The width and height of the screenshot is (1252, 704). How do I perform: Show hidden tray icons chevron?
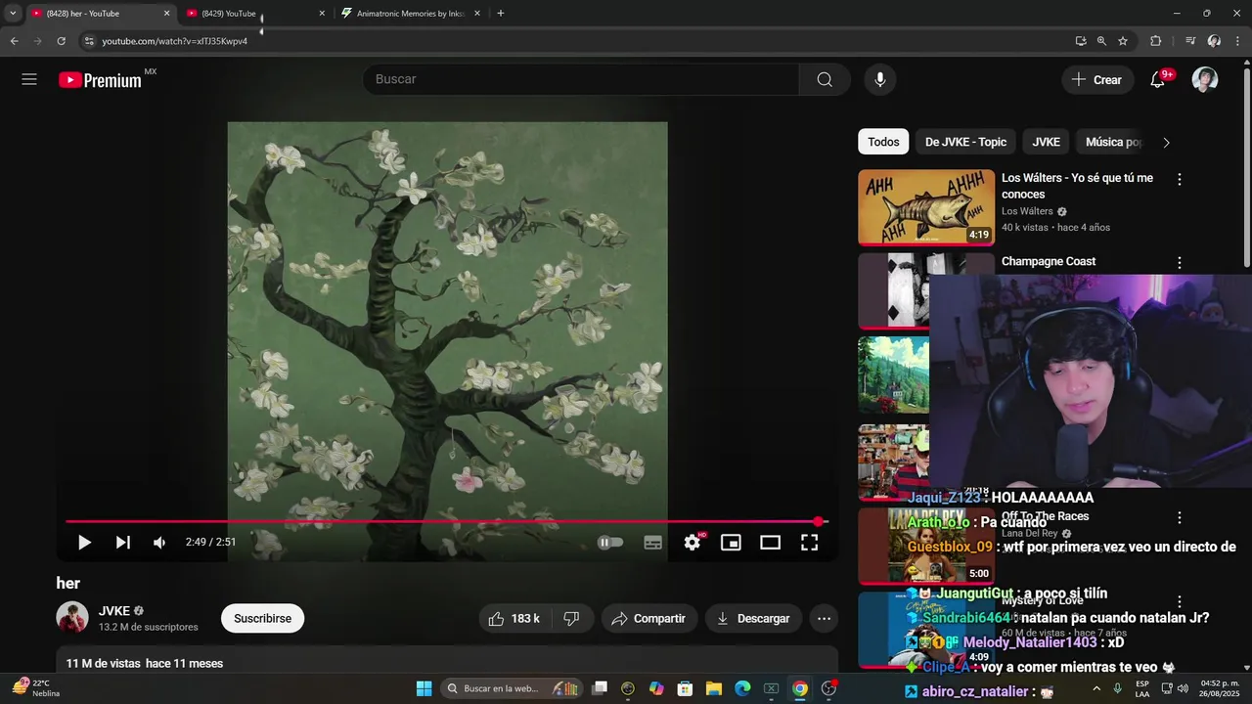pos(1095,688)
